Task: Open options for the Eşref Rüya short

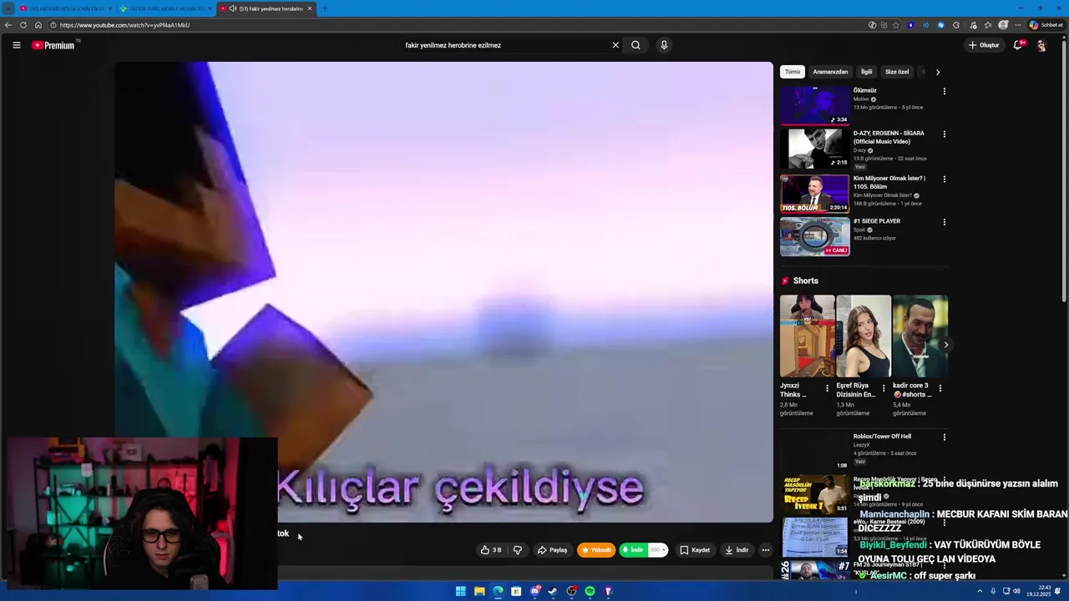Action: pyautogui.click(x=884, y=388)
